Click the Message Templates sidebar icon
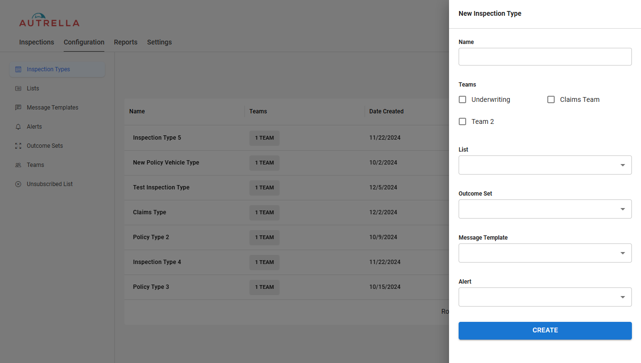 point(18,108)
